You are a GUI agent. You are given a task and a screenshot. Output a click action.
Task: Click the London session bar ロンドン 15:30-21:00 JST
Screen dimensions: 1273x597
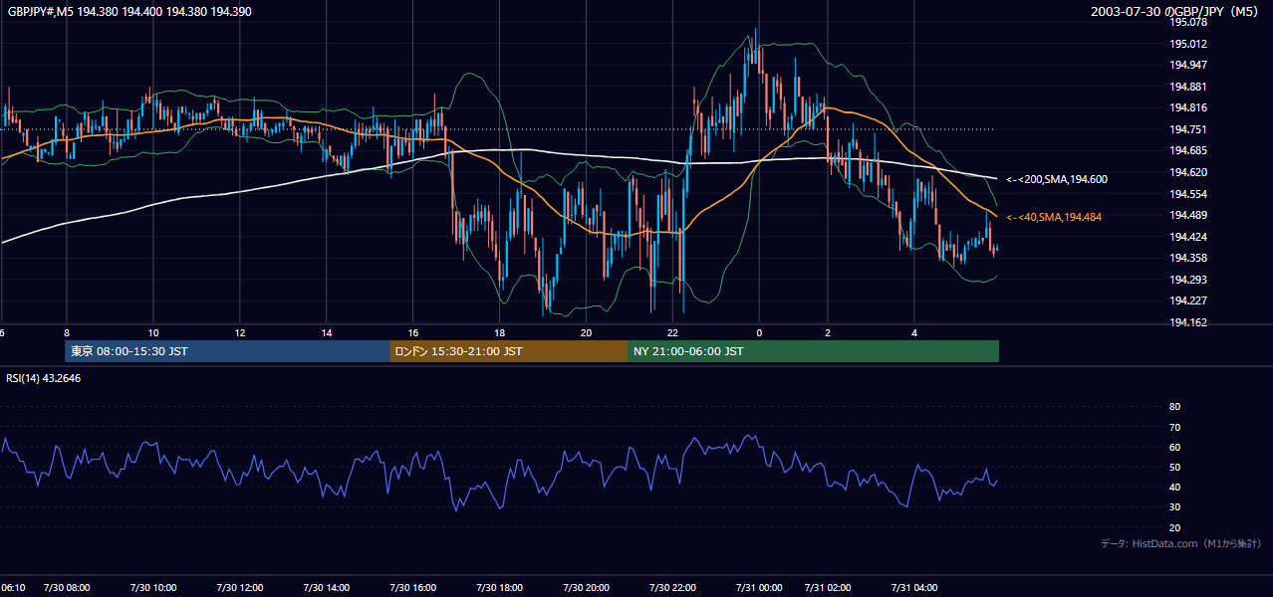pyautogui.click(x=509, y=351)
